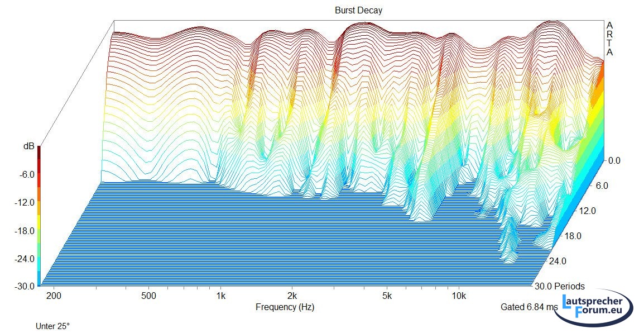Click the Burst Decay chart title
The width and height of the screenshot is (639, 333).
(358, 10)
